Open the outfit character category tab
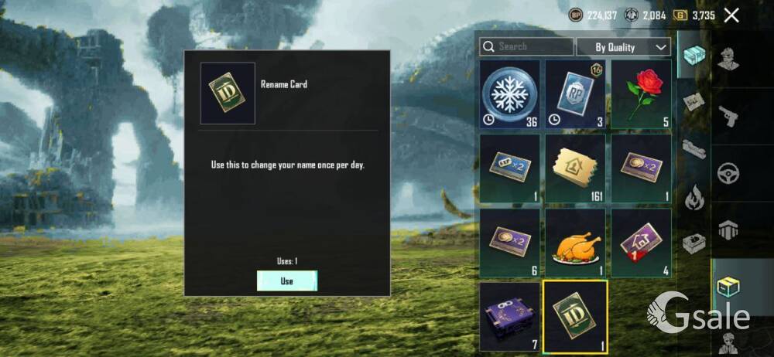 (x=728, y=59)
